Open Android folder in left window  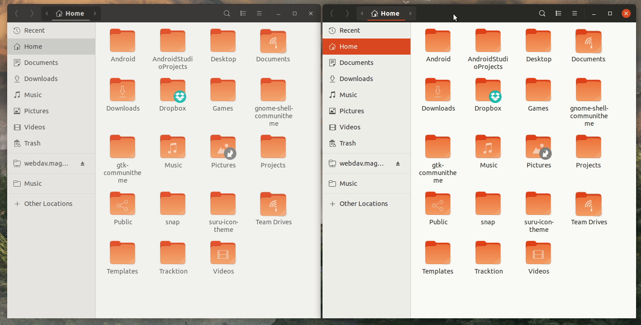(122, 41)
